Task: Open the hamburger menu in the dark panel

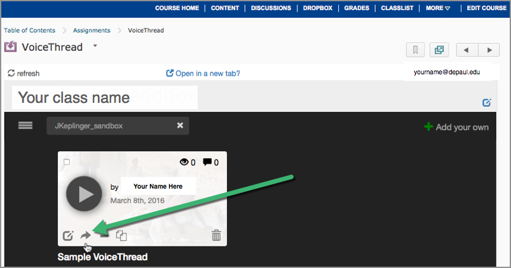Action: click(x=25, y=125)
